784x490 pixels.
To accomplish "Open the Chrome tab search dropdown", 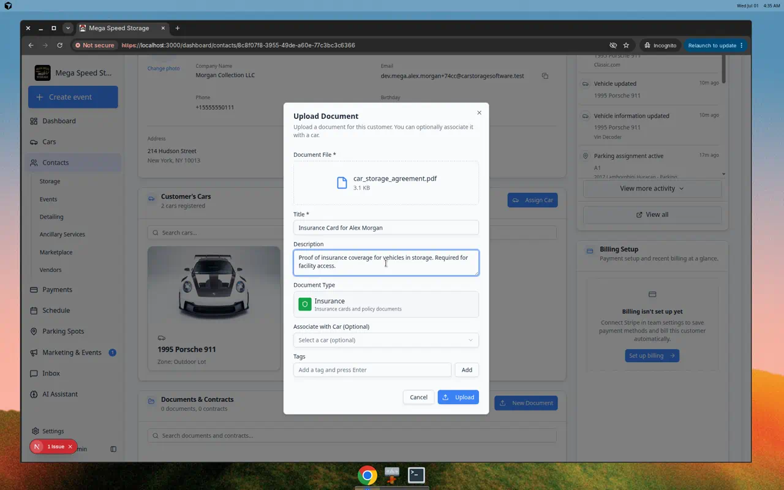I will tap(68, 28).
